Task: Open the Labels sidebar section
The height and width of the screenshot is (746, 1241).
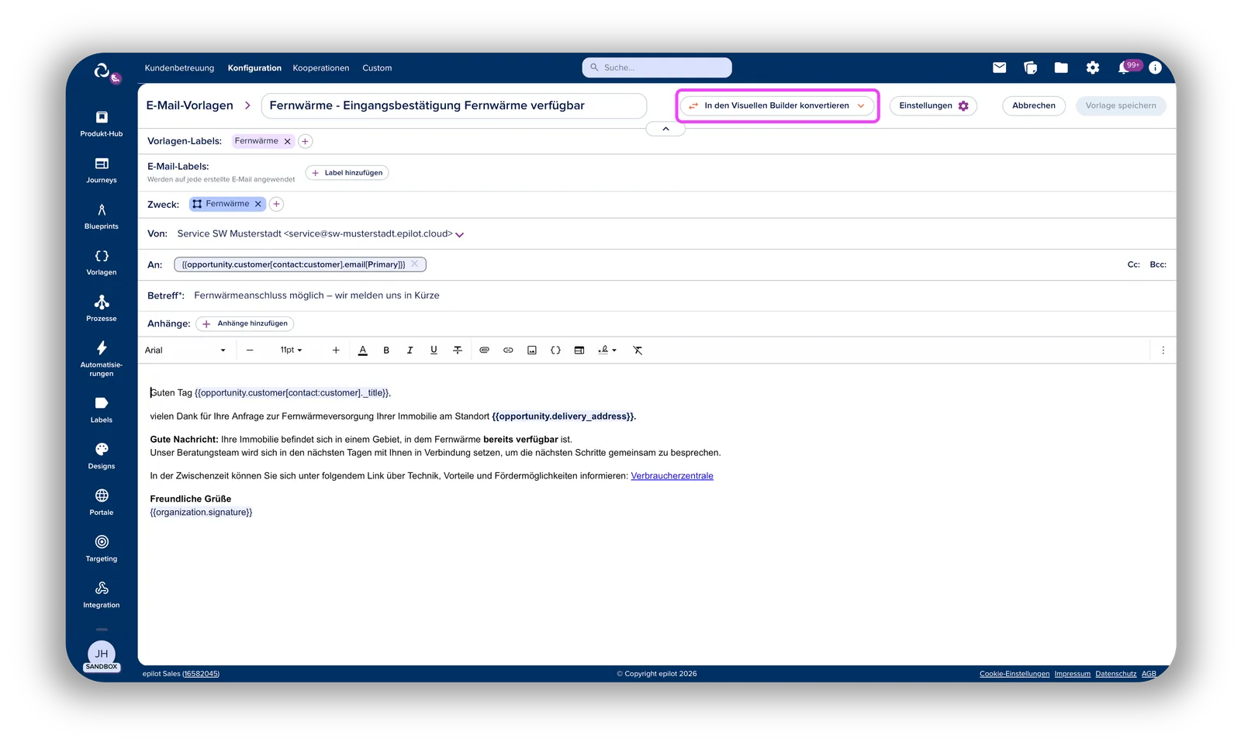Action: click(x=102, y=409)
